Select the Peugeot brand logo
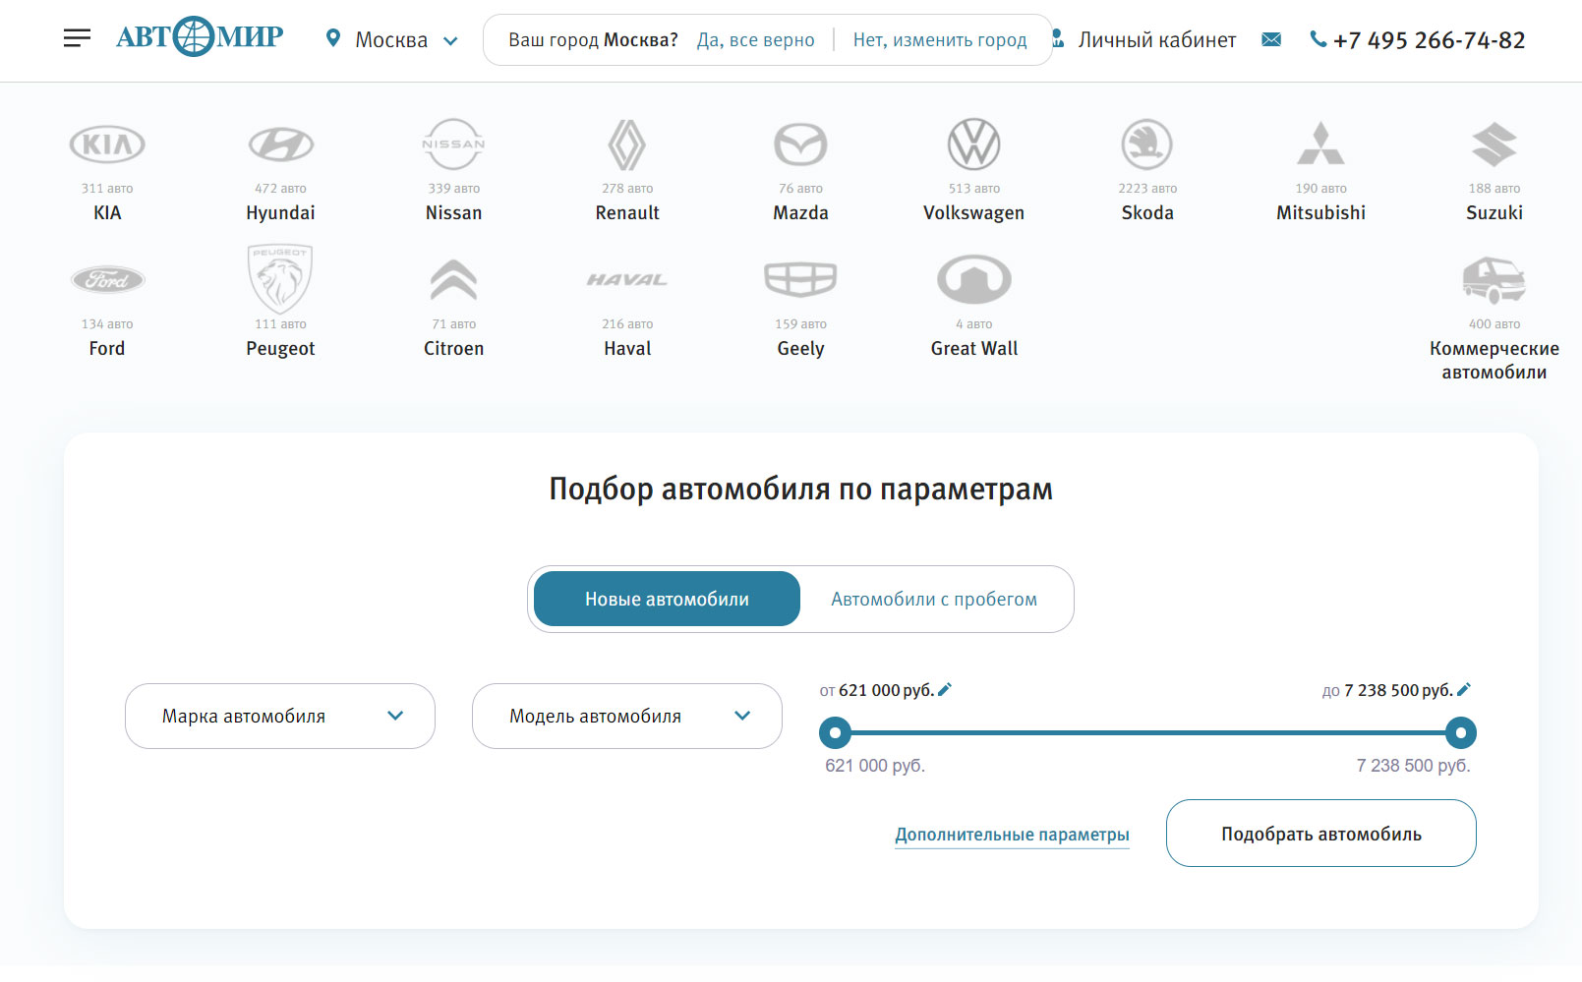This screenshot has height=982, width=1582. pos(280,279)
